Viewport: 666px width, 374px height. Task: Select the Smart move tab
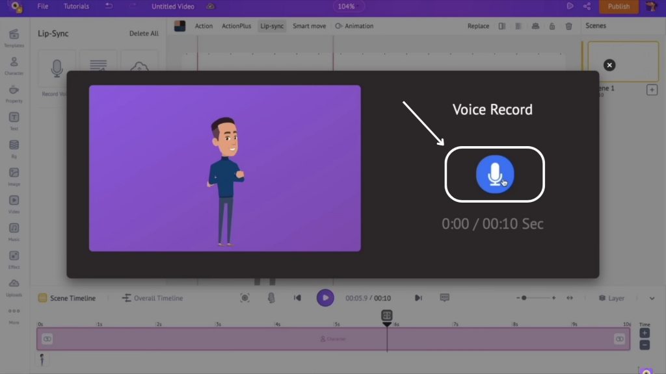point(310,26)
